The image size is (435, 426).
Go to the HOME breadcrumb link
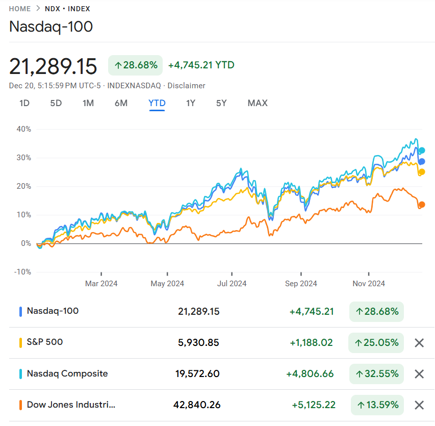tap(20, 9)
